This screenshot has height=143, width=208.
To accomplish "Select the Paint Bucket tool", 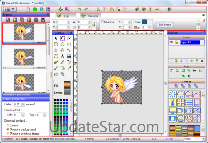I will pos(56,74).
